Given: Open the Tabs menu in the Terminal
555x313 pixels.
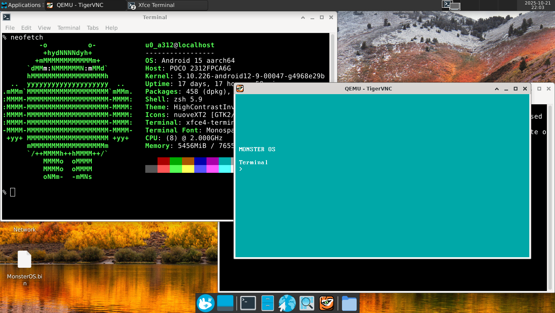Looking at the screenshot, I should click(x=93, y=28).
